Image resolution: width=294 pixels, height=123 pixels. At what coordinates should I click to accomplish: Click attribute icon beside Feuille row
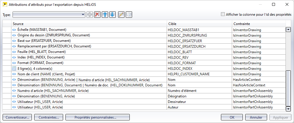point(14,52)
